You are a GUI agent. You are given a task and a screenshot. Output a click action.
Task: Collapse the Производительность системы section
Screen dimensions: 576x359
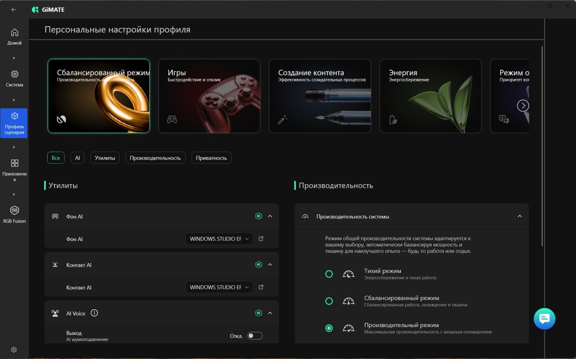(x=520, y=216)
